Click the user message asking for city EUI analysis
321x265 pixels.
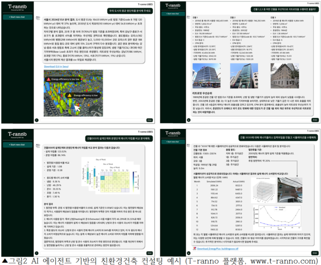130,11
